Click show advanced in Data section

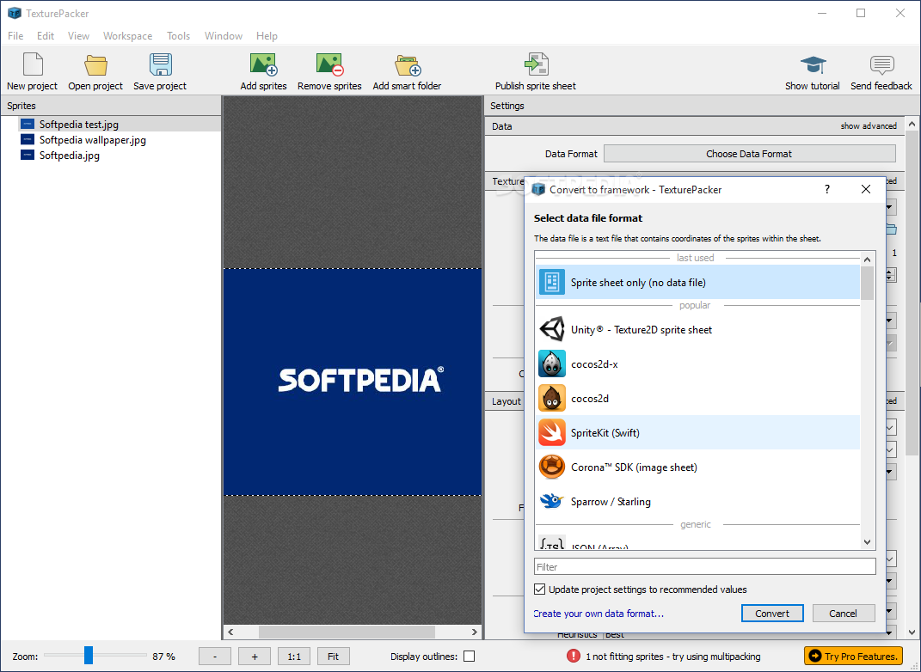click(869, 126)
